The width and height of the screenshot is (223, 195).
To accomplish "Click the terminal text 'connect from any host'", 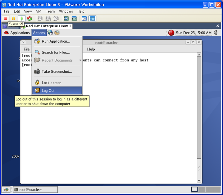I will coord(125,60).
